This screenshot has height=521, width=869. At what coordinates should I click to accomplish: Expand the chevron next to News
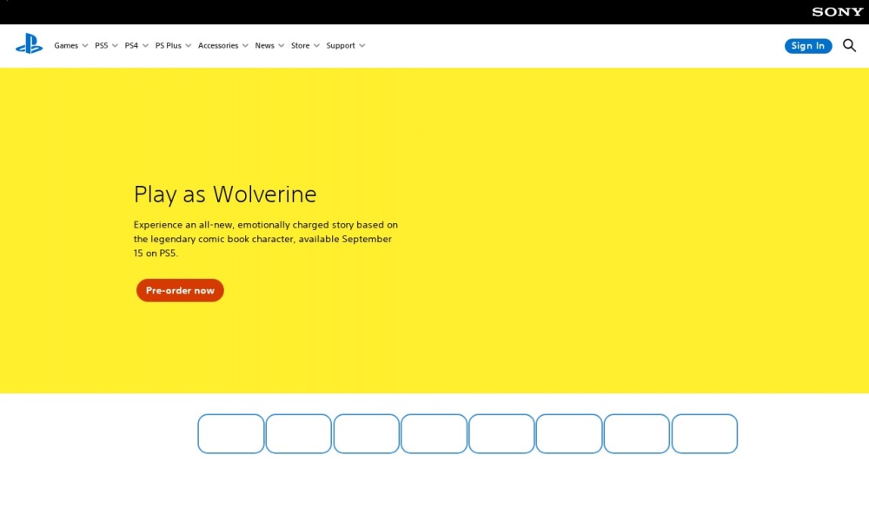pyautogui.click(x=281, y=46)
